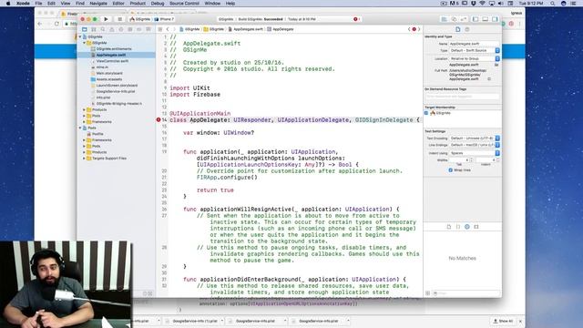Click the error marker on line 14

[x=159, y=119]
